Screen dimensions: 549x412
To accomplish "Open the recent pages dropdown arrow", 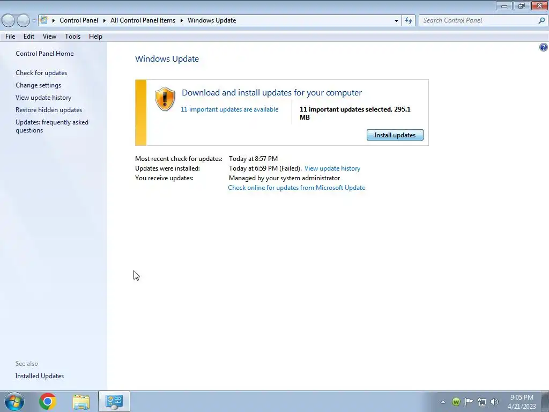I will click(34, 21).
